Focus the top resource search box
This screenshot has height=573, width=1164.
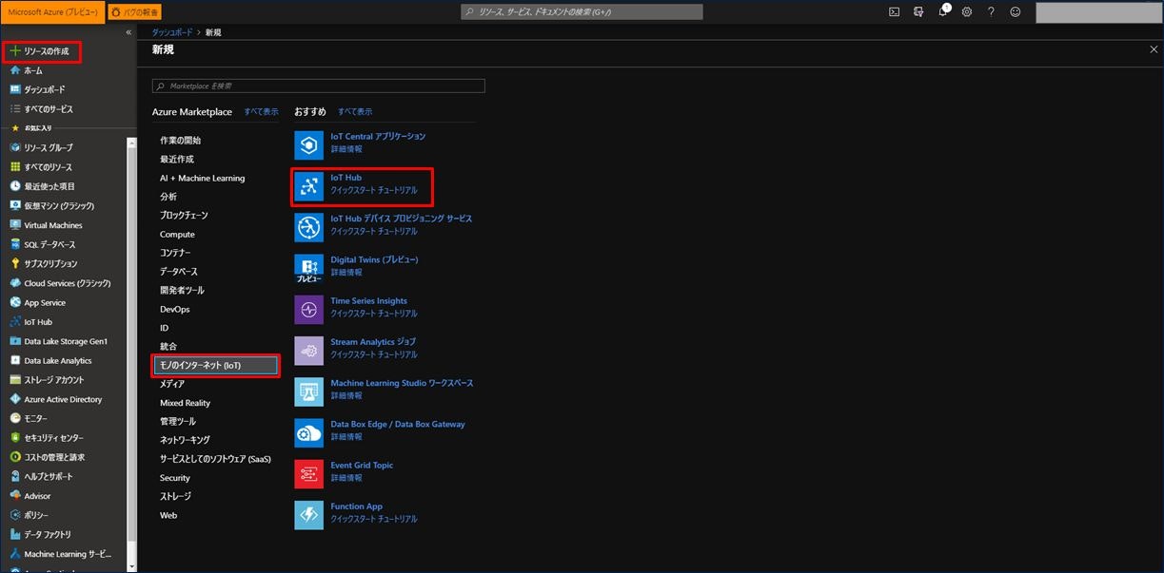[582, 12]
